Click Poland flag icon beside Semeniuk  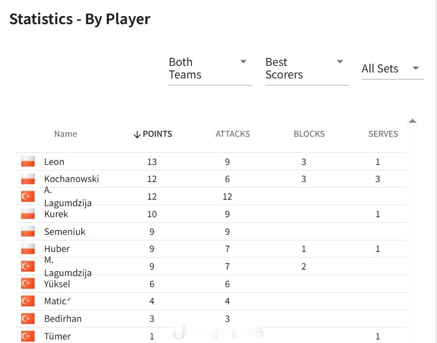pos(28,231)
